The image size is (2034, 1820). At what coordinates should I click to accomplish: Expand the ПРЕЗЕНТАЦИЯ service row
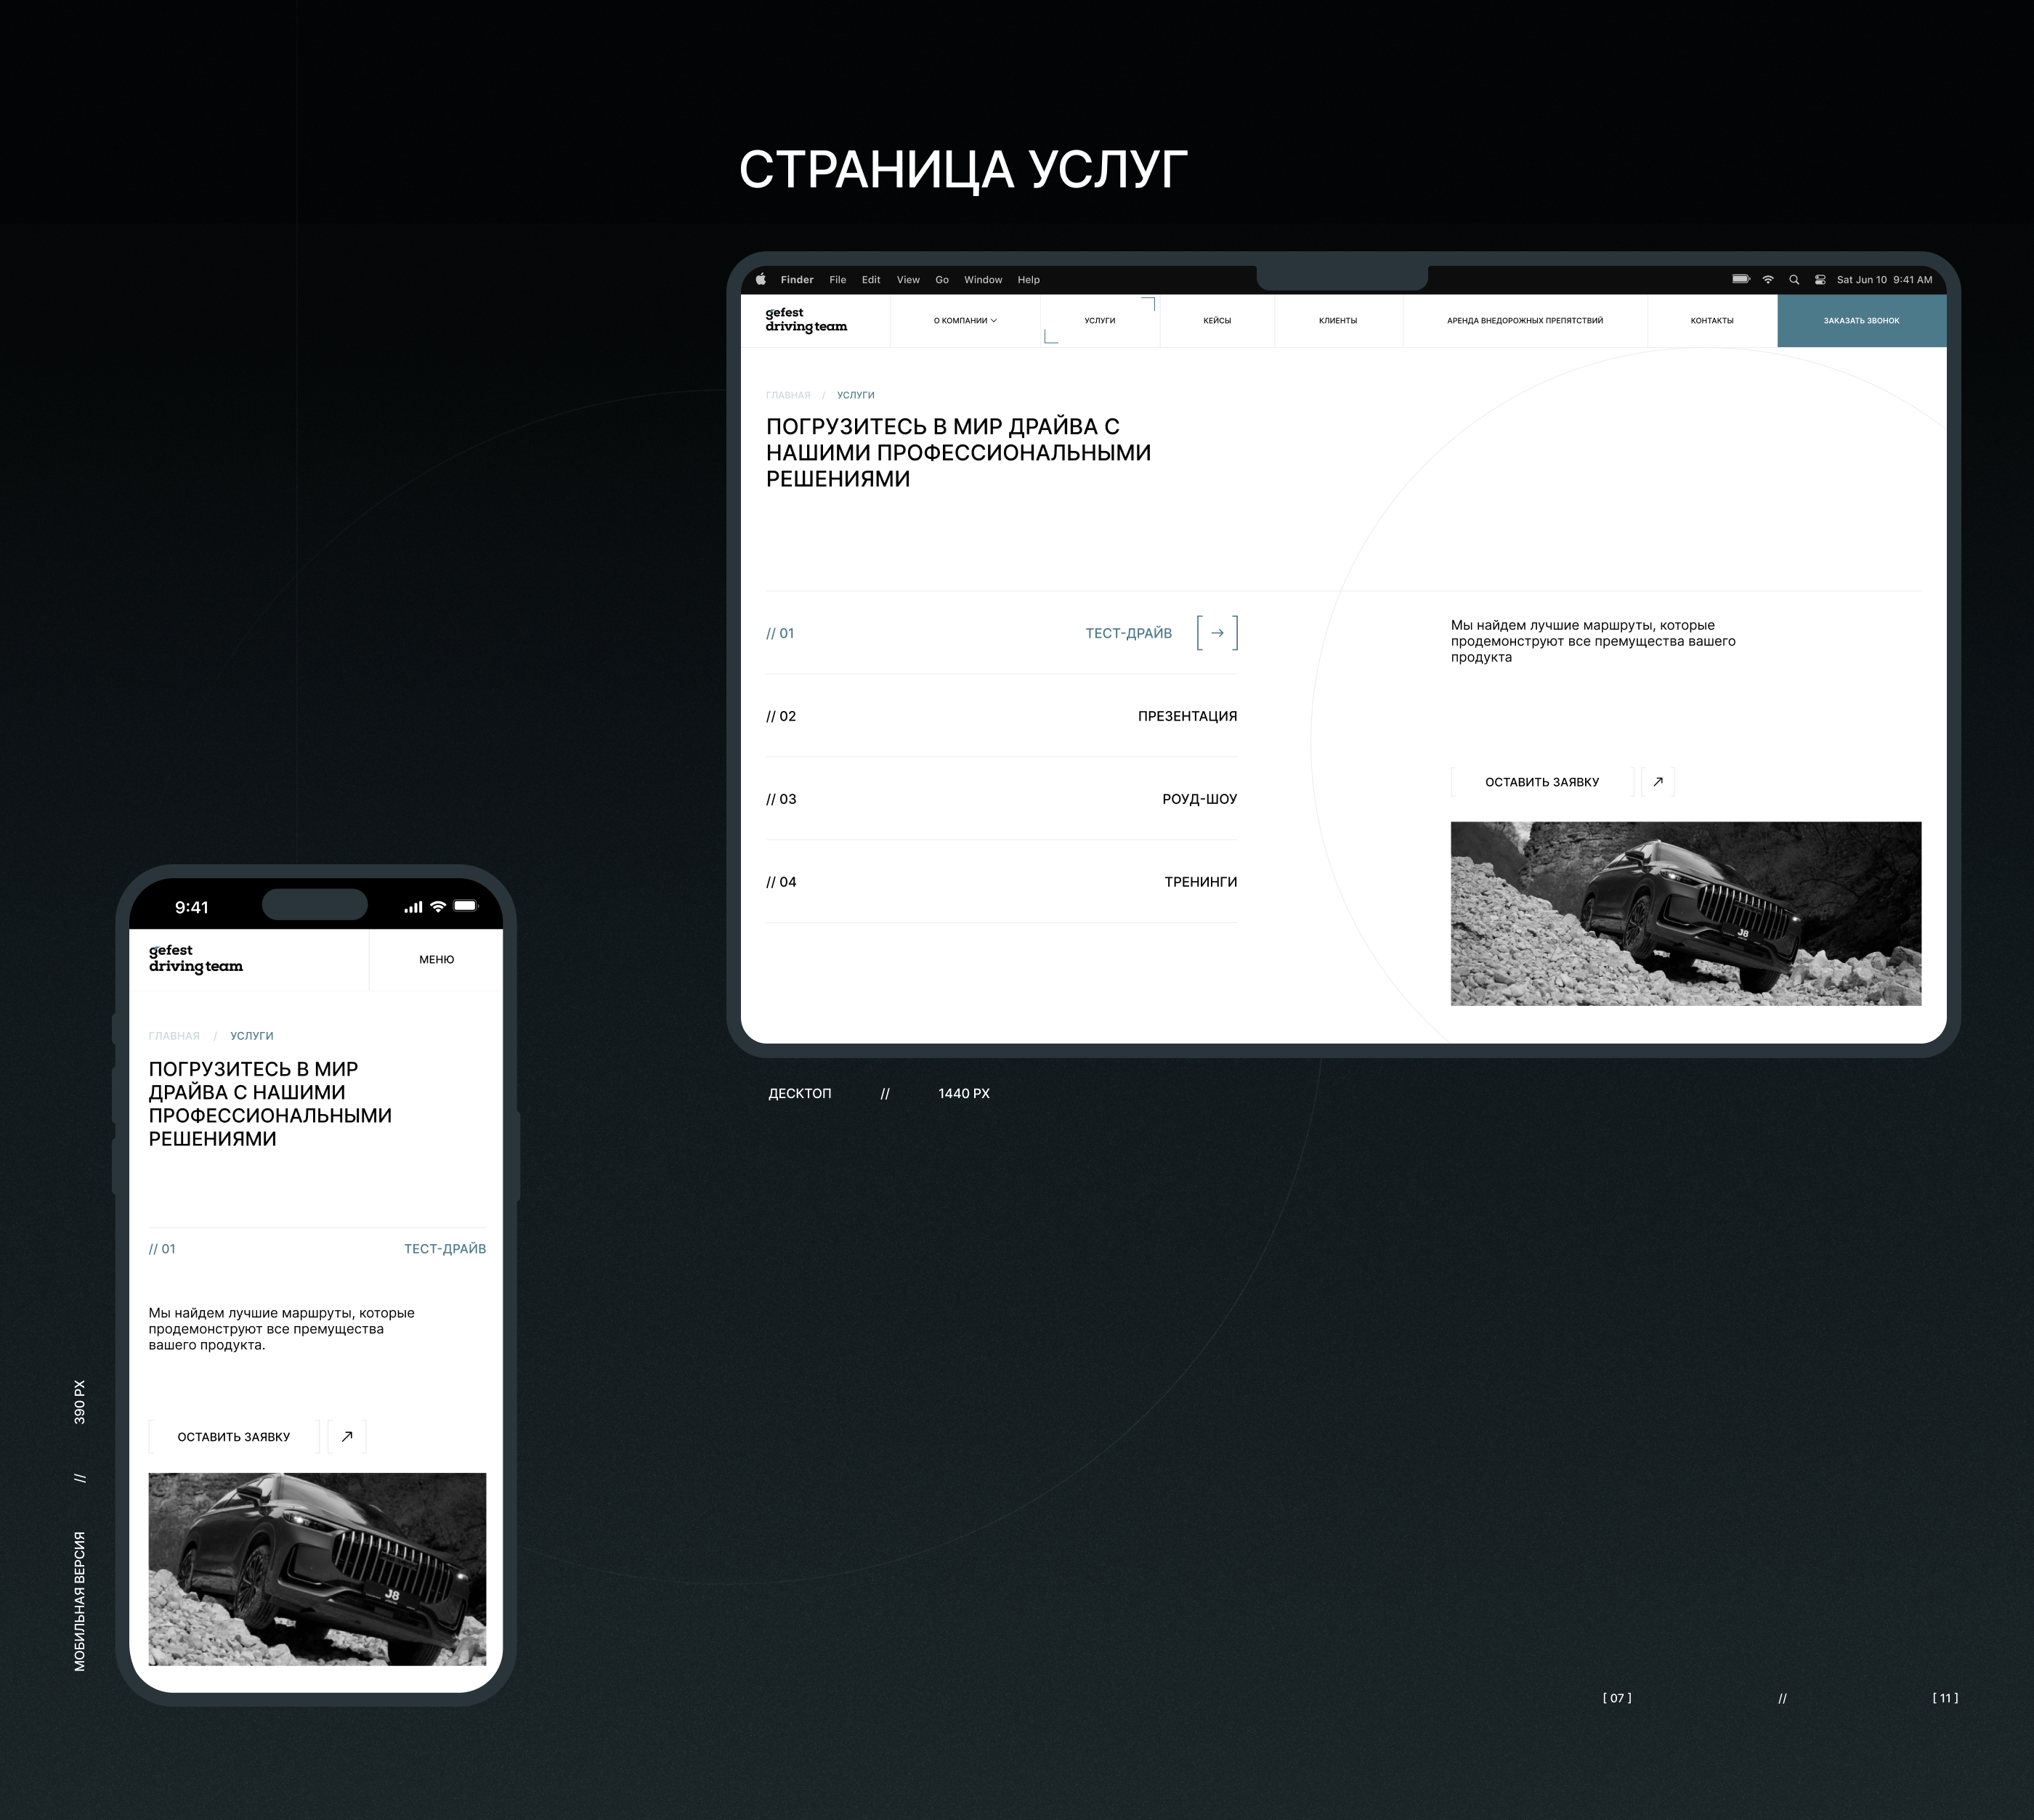click(x=1187, y=716)
